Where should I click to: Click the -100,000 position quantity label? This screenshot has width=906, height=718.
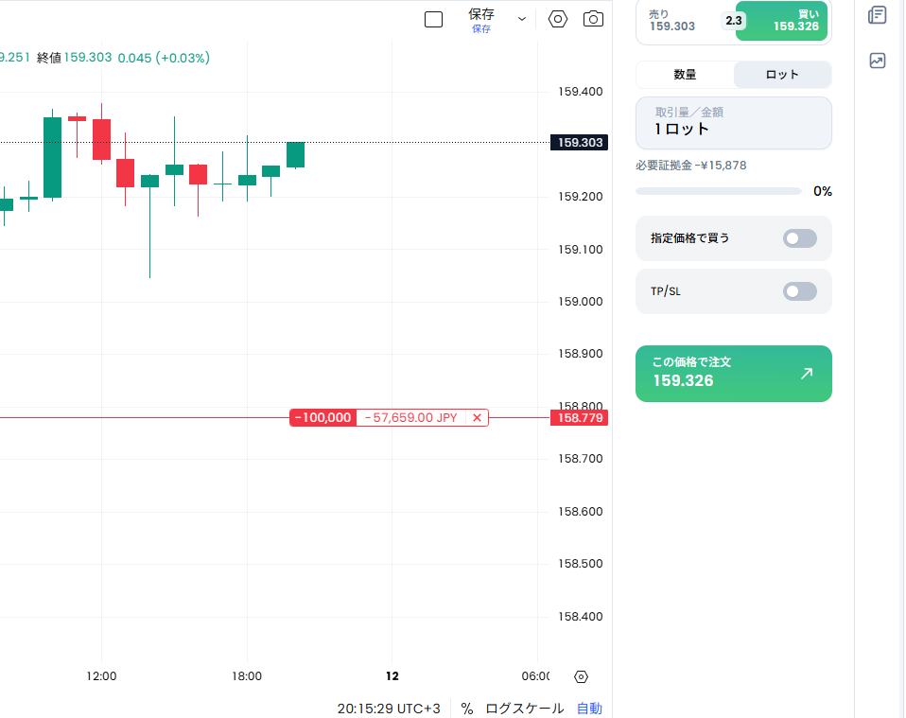coord(323,417)
